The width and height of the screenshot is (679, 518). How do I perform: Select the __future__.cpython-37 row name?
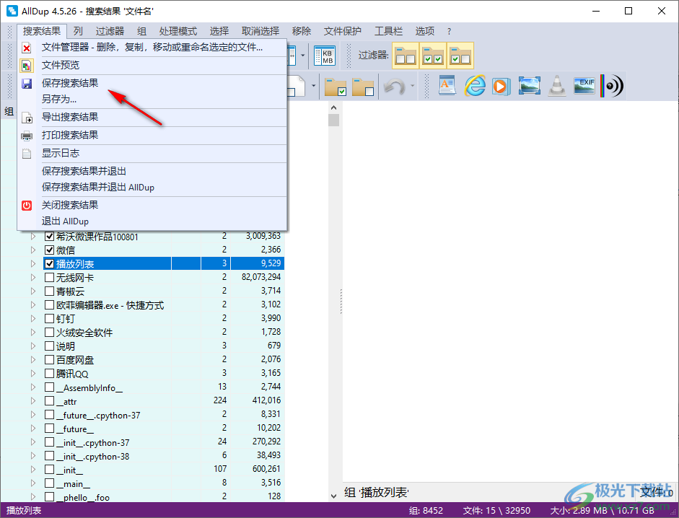98,416
